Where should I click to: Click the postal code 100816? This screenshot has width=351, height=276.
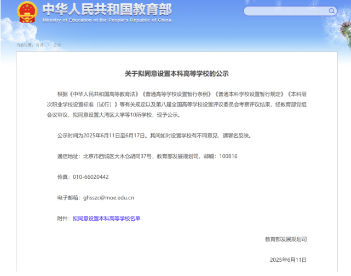(228, 156)
